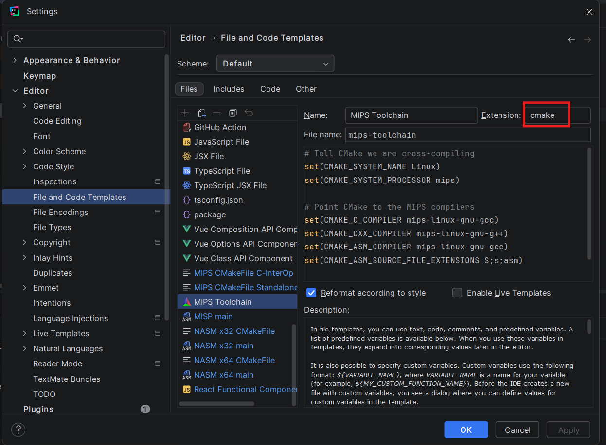606x445 pixels.
Task: Click the Vue Options API Component icon
Action: coord(187,244)
